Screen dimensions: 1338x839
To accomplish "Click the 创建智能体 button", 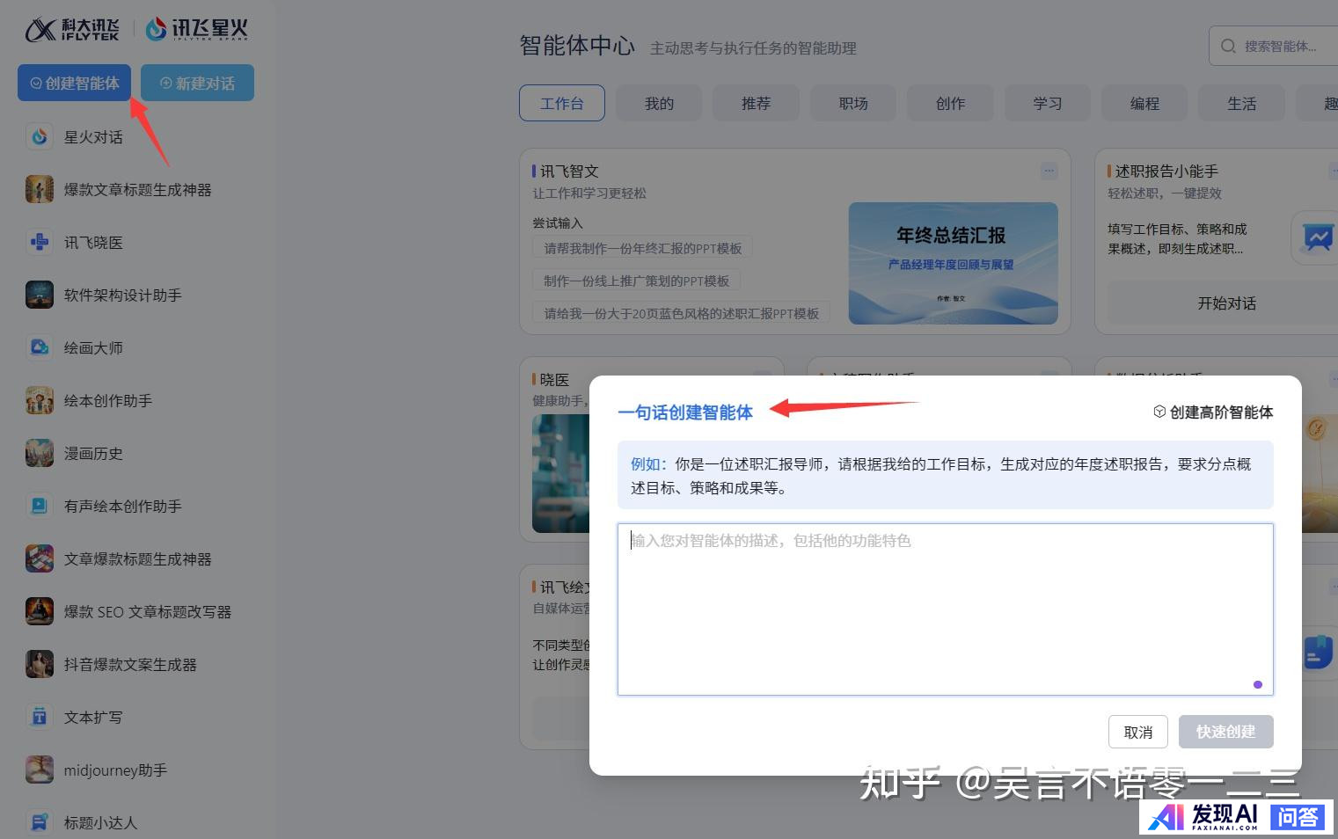I will coord(74,83).
